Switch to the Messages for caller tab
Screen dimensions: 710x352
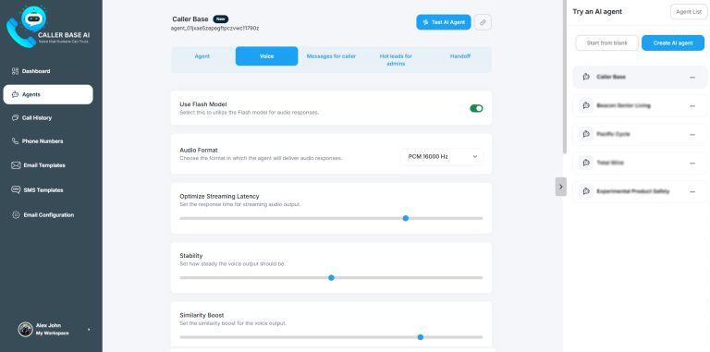(x=331, y=56)
